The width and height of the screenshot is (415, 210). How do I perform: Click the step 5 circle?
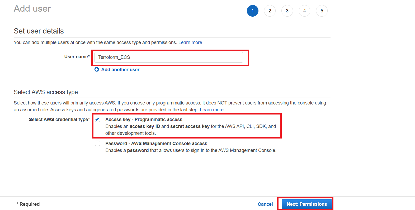pos(322,11)
